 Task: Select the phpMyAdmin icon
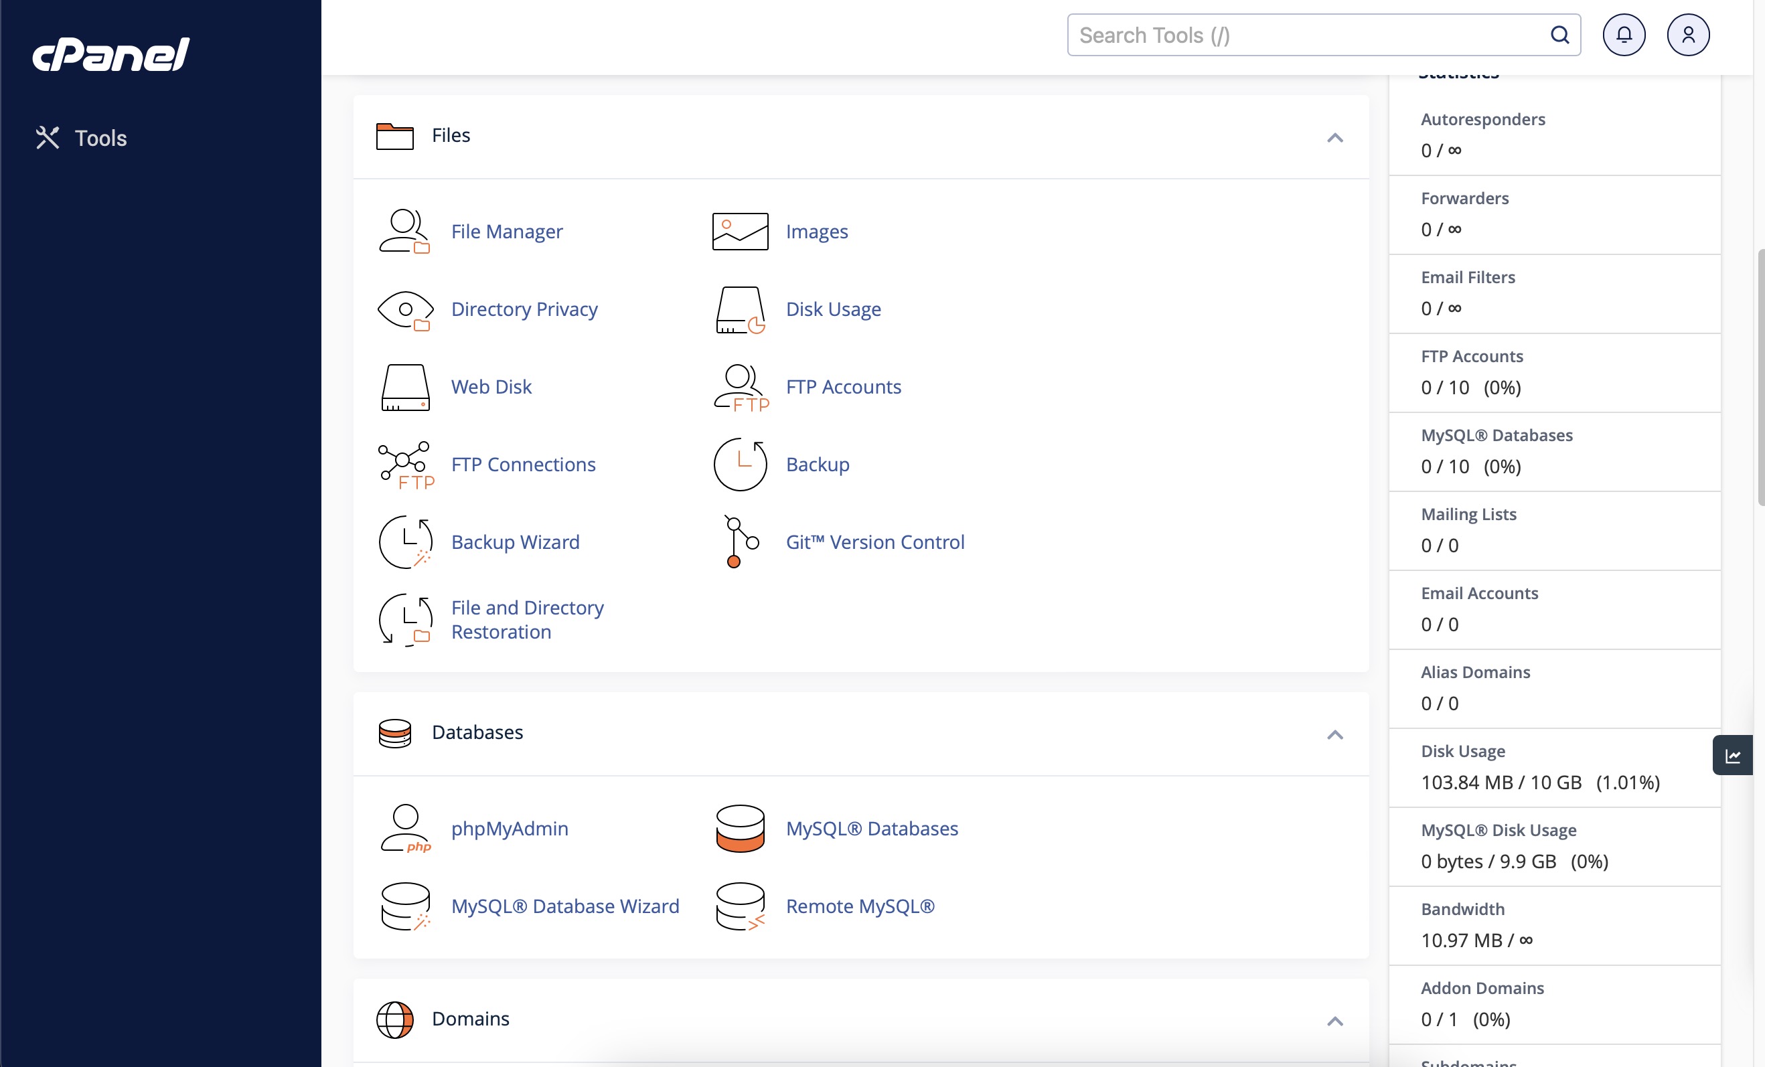[404, 829]
